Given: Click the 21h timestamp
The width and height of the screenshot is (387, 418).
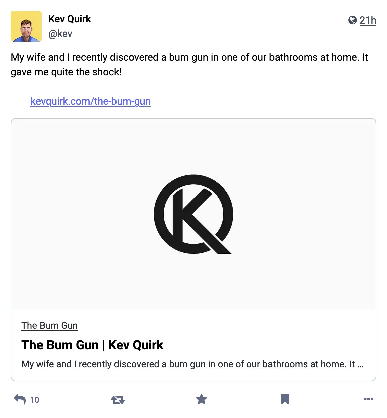Looking at the screenshot, I should (x=368, y=20).
